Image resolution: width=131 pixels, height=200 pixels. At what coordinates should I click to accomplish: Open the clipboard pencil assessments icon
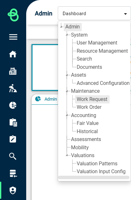13,139
